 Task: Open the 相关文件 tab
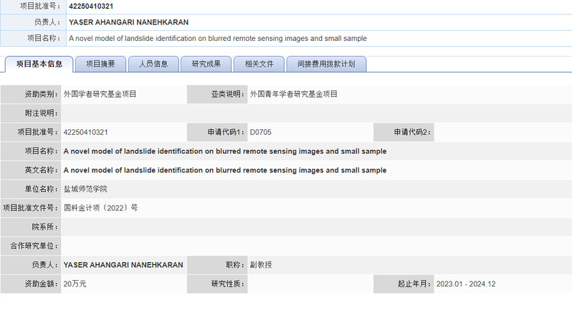[259, 64]
